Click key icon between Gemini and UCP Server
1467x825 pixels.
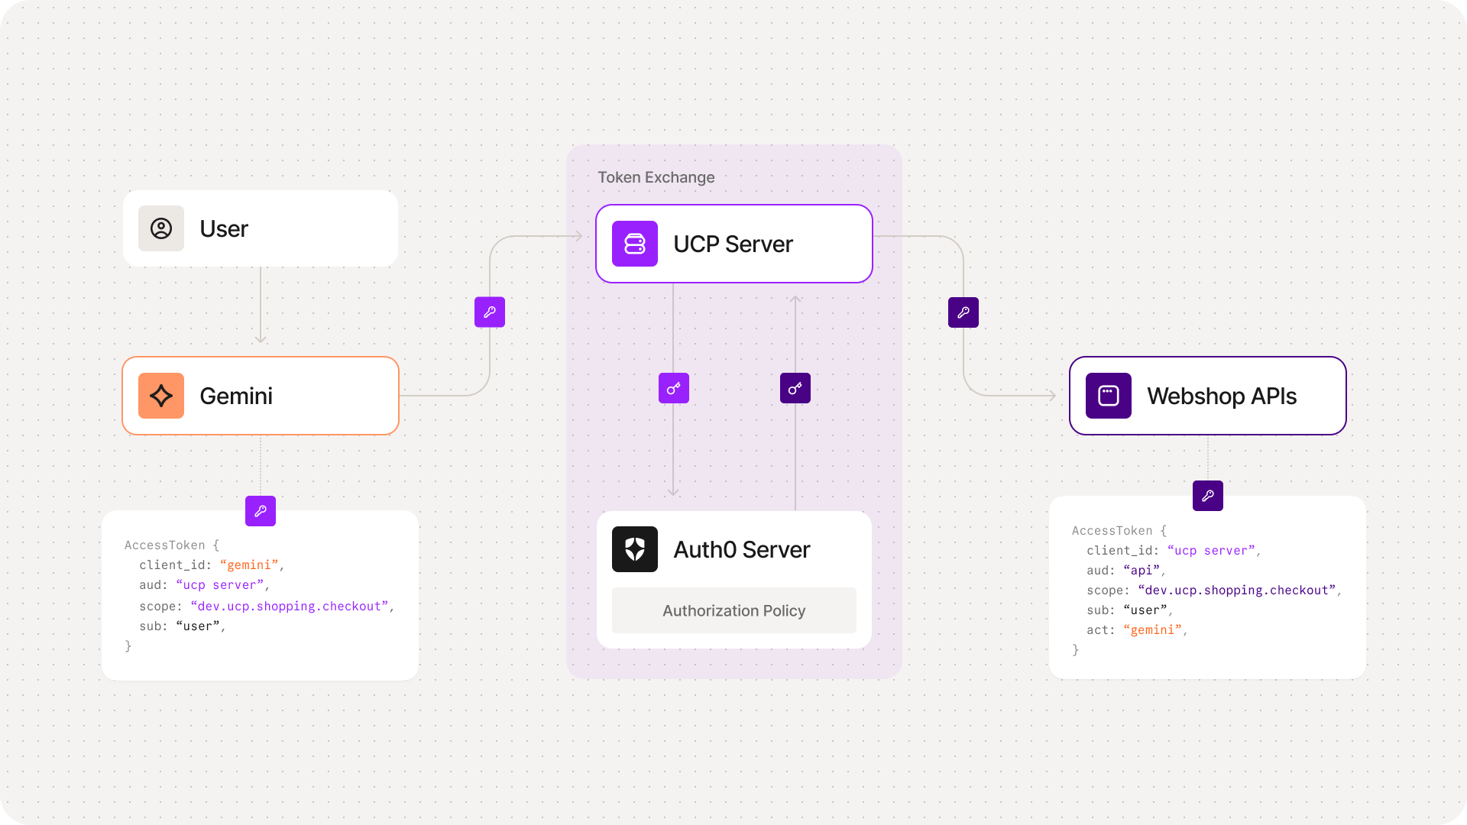490,312
